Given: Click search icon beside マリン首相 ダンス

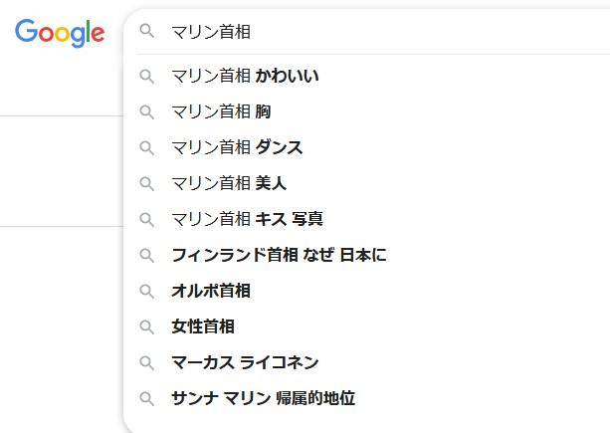Looking at the screenshot, I should 147,147.
